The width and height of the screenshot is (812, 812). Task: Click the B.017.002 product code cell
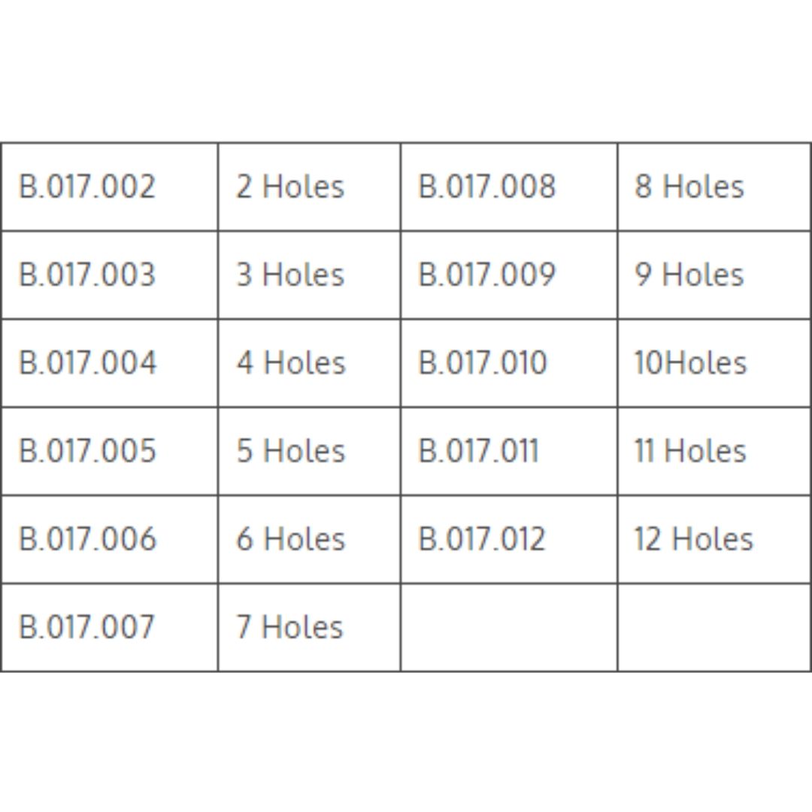pyautogui.click(x=87, y=186)
